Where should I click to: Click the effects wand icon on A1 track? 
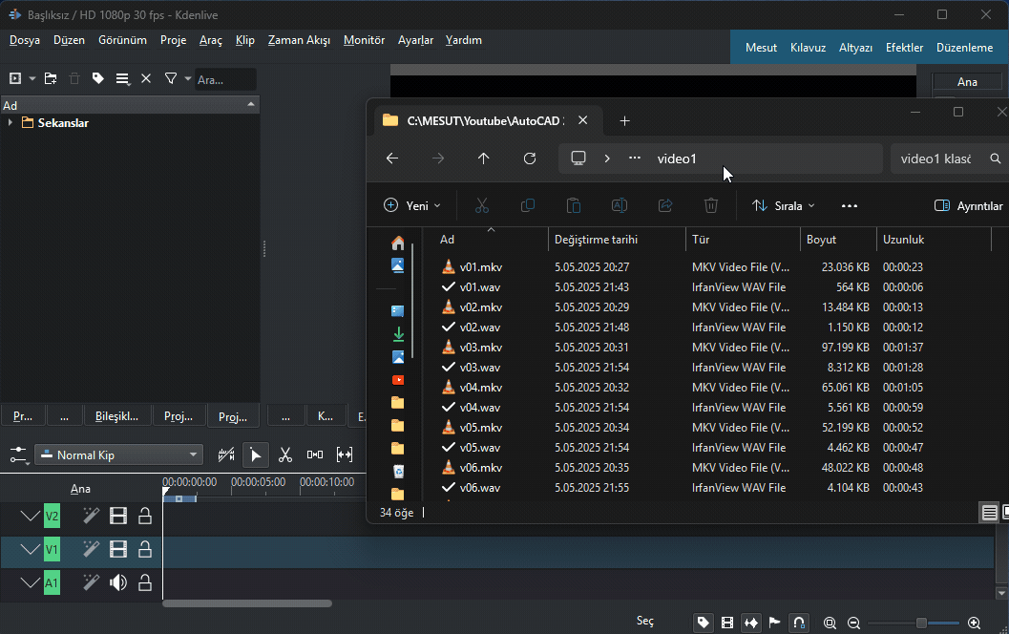coord(91,582)
